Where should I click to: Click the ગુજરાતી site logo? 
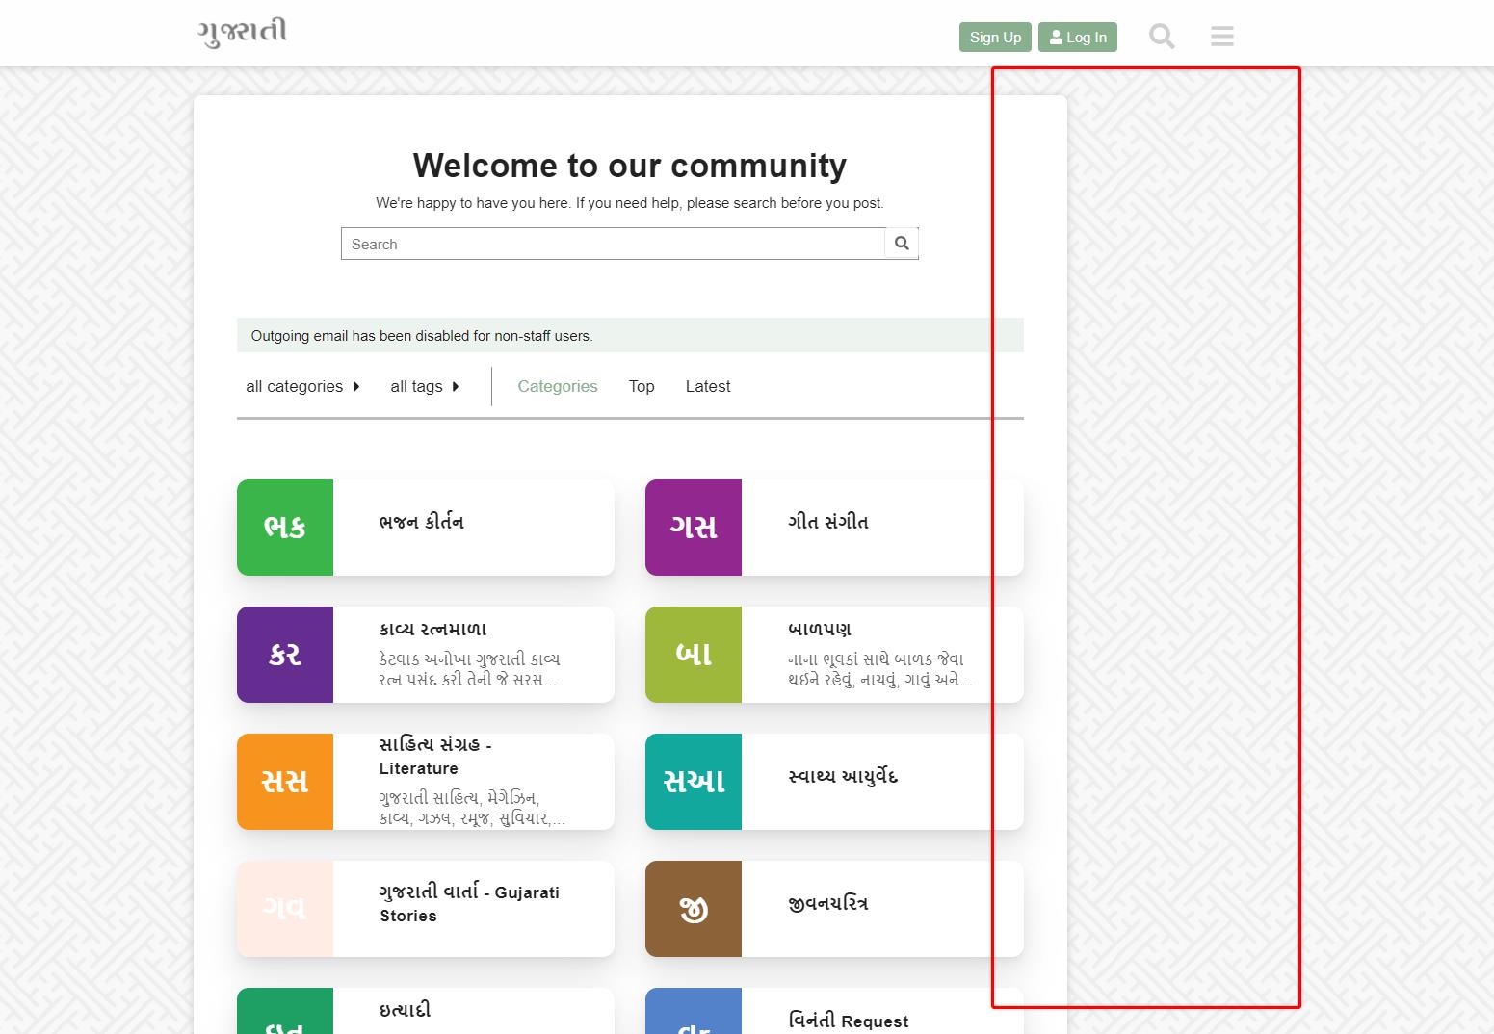243,32
